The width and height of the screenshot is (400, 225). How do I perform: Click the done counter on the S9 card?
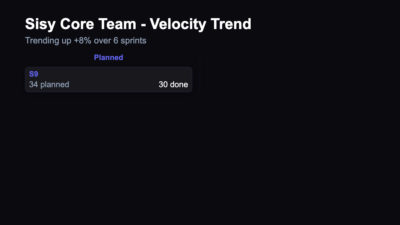tap(173, 84)
